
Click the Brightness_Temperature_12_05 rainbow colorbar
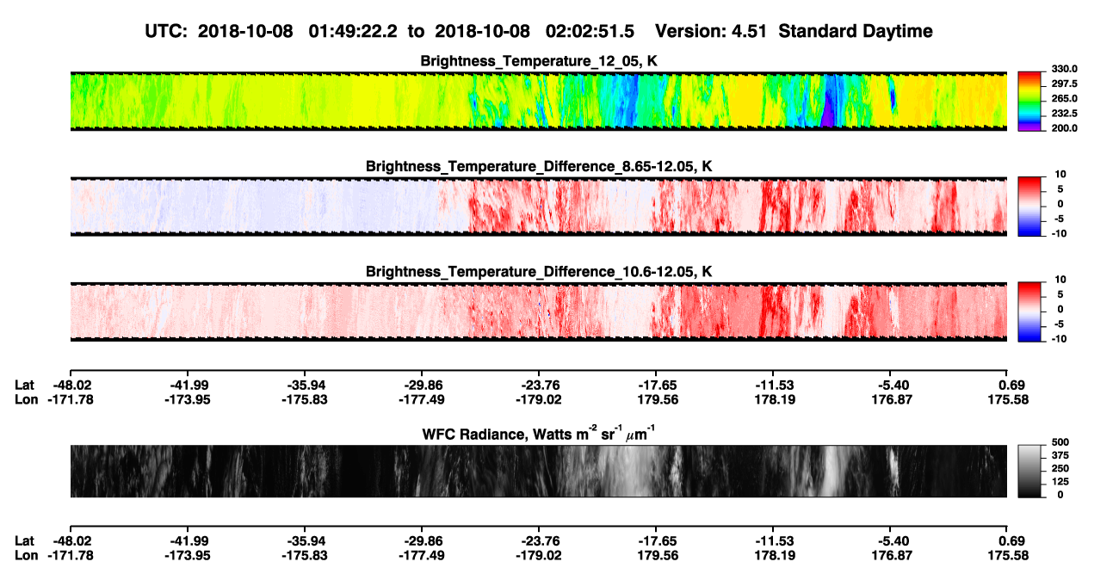point(1029,101)
